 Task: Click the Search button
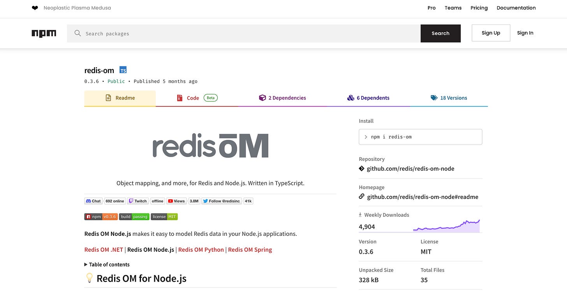tap(440, 33)
